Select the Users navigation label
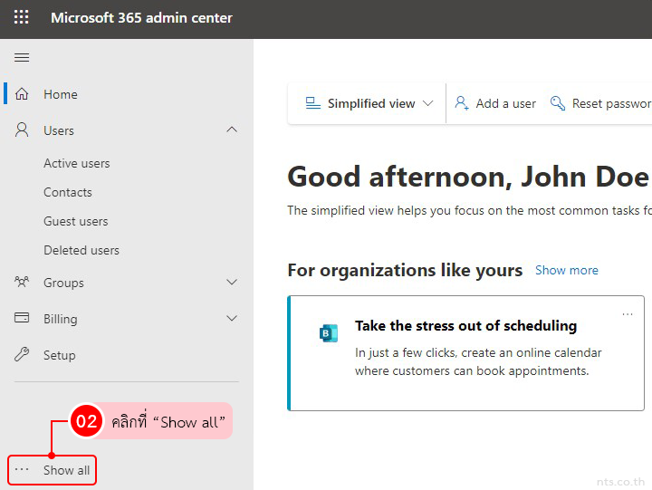 [59, 130]
